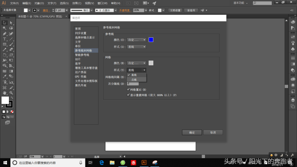This screenshot has width=297, height=167.
Task: Select the Type (T) tool
Action: tap(4, 39)
